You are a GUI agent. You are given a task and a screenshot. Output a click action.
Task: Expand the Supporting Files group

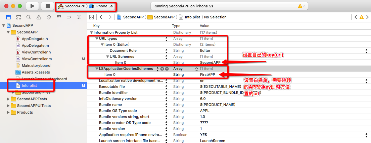pos(13,92)
